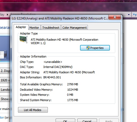Open the Show desktop multiple displays dropdown
The width and height of the screenshot is (137, 122).
pyautogui.click(x=5, y=99)
